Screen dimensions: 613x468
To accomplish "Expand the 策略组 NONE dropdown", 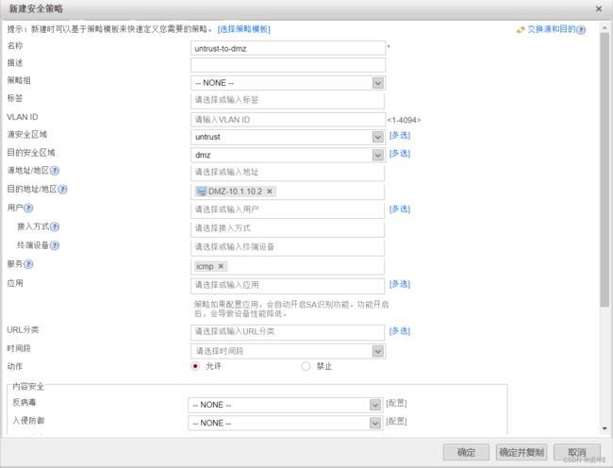I will tap(377, 83).
